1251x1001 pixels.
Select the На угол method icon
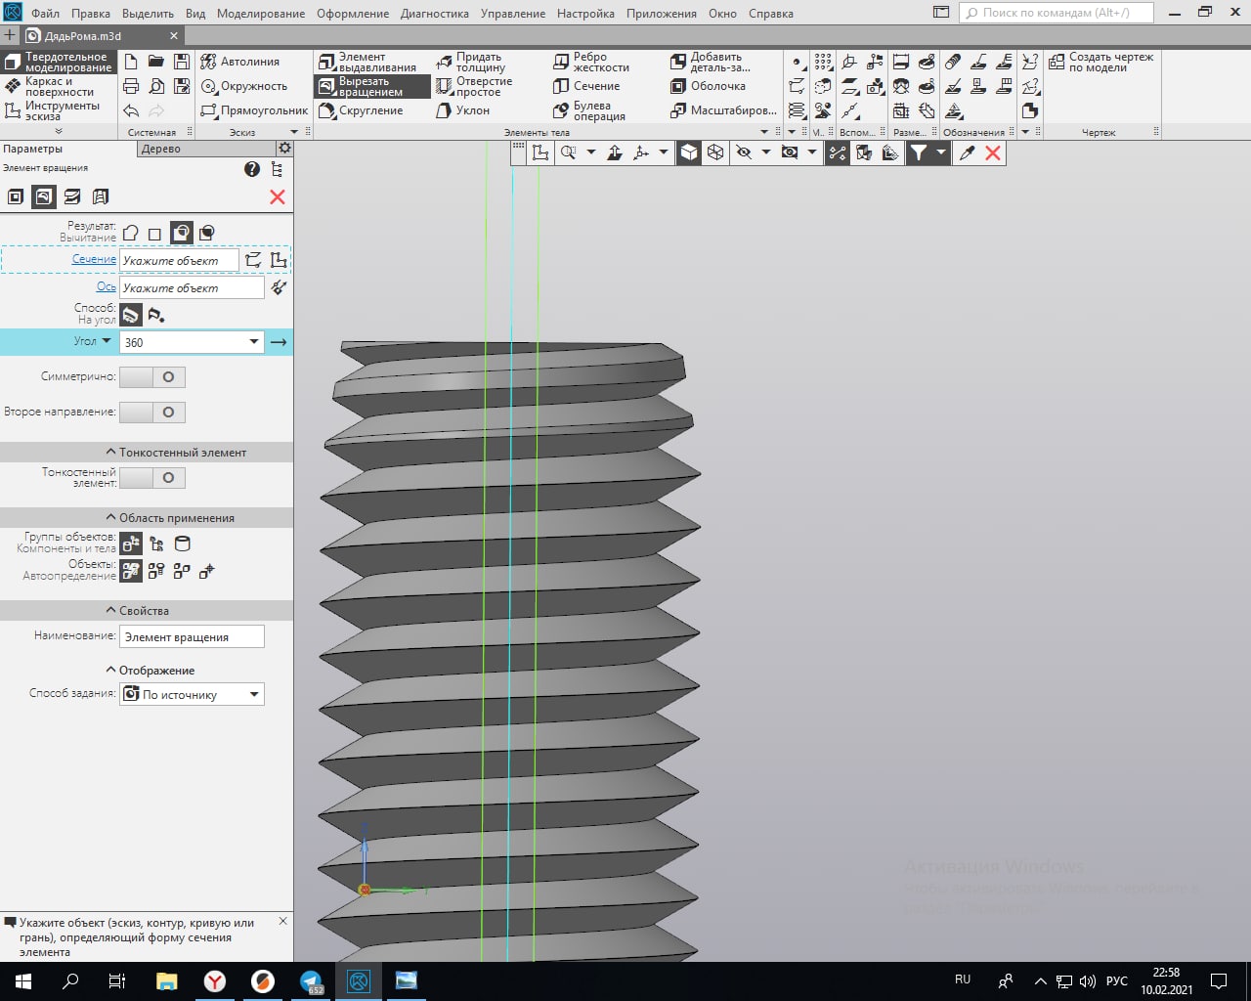[x=131, y=315]
